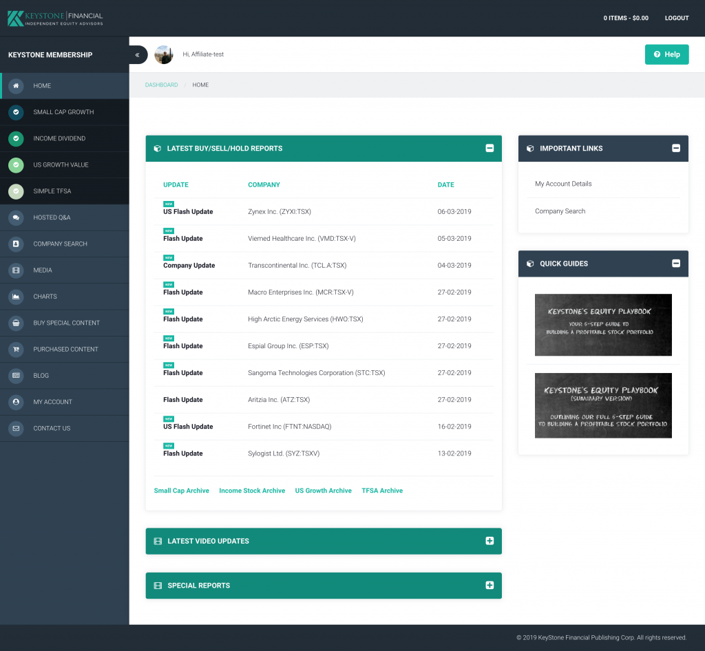Click the Blog newspaper icon
This screenshot has width=705, height=651.
tap(16, 376)
